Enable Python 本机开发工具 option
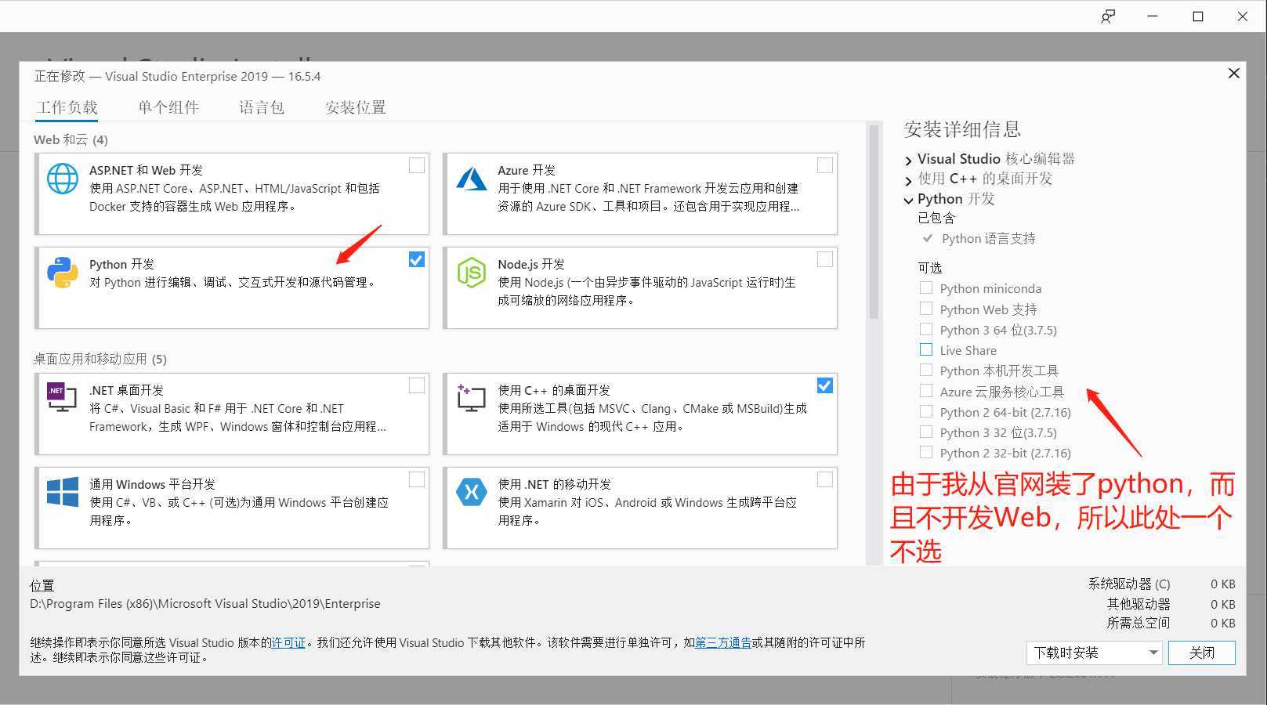The image size is (1267, 705). tap(926, 371)
